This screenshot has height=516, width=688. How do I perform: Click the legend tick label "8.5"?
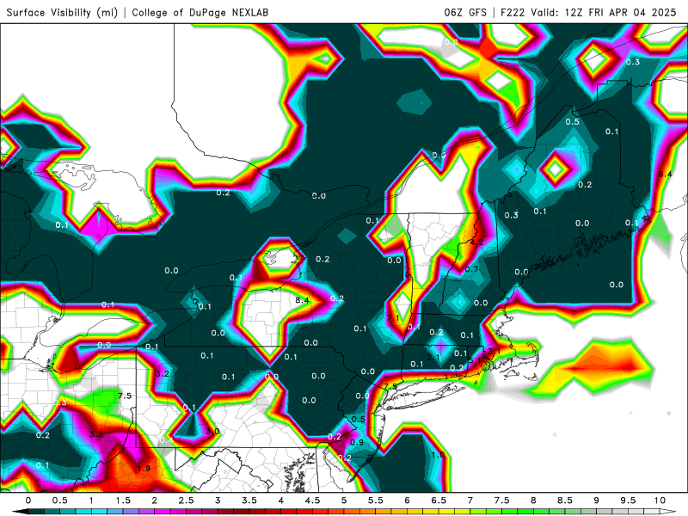pos(565,501)
